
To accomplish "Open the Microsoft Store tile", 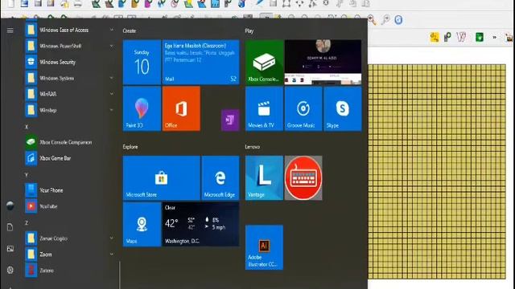I will [162, 178].
